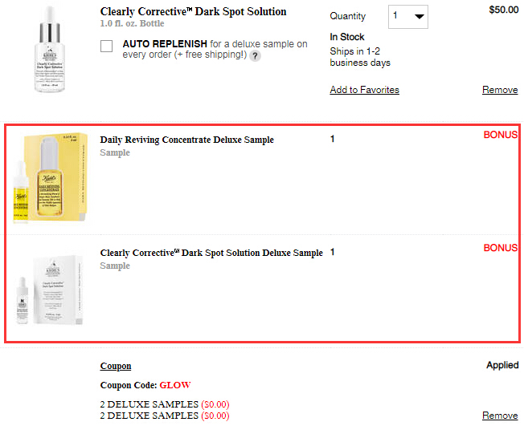Click the BONUS label for Daily Reviving Concentrate
This screenshot has width=524, height=430.
[501, 135]
